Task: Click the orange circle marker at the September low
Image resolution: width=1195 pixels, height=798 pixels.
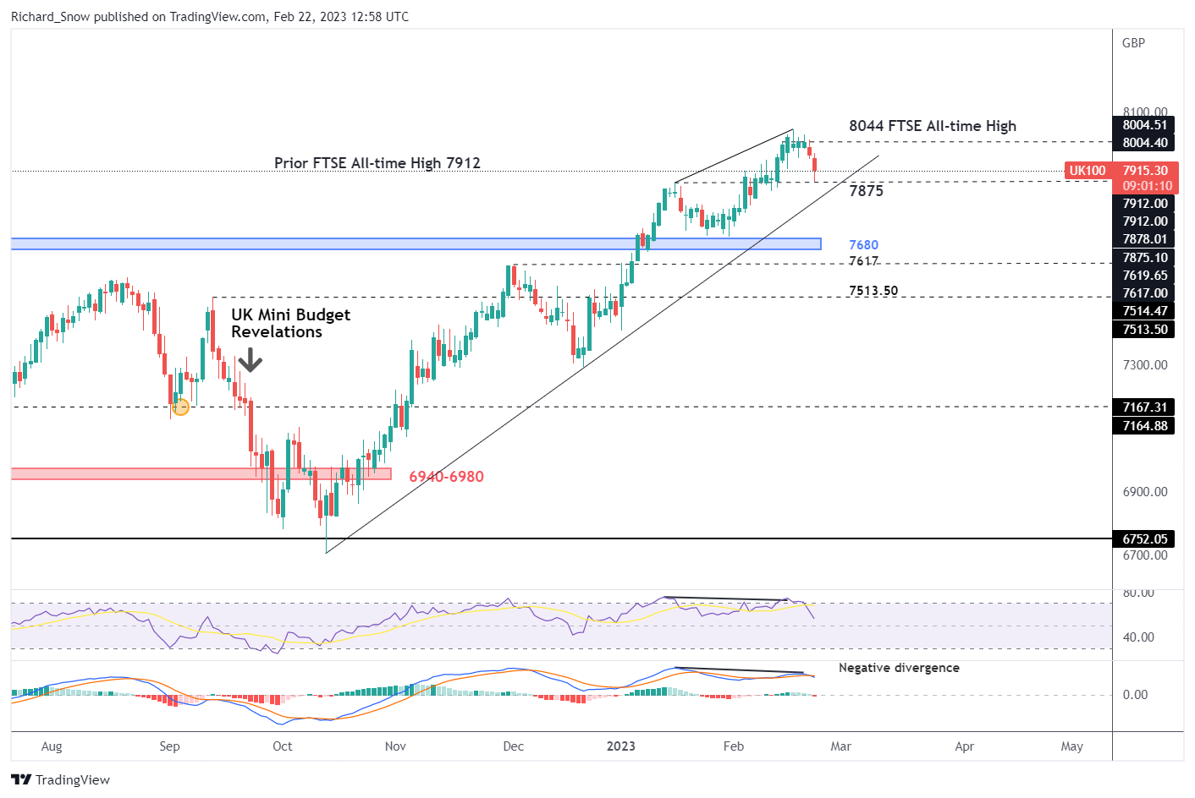Action: click(x=180, y=407)
